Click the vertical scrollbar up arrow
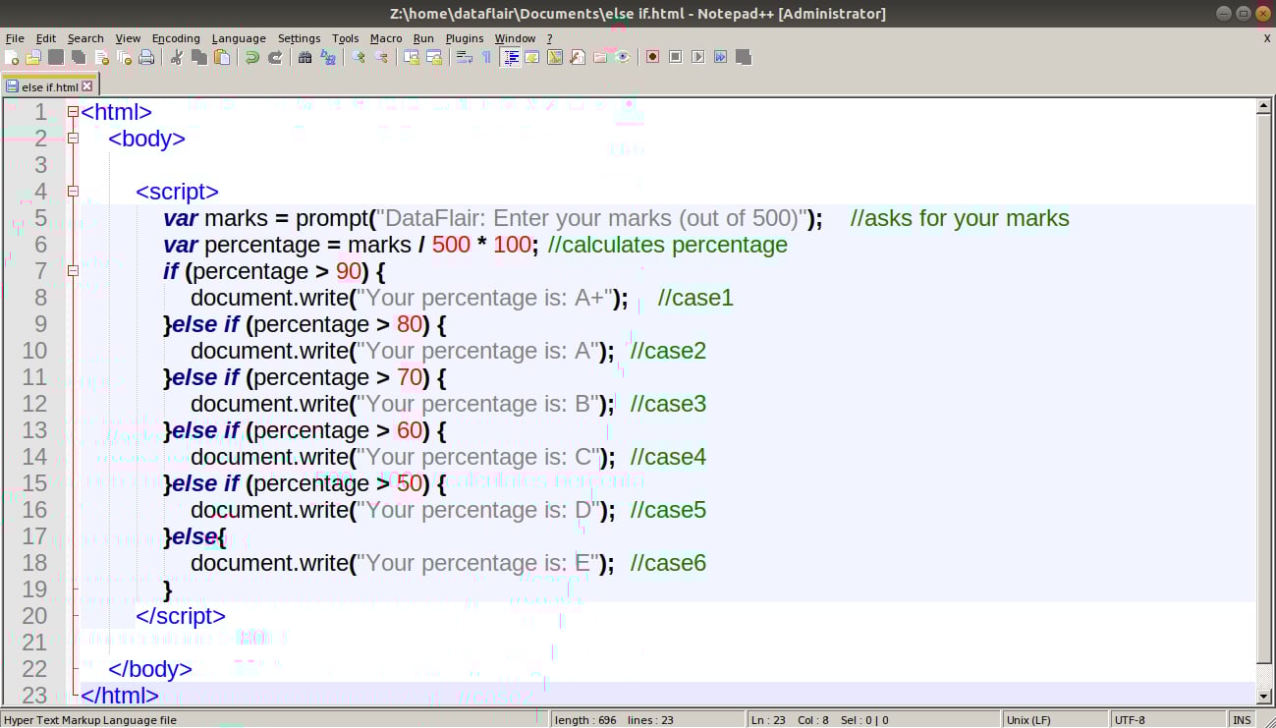 (x=1265, y=107)
